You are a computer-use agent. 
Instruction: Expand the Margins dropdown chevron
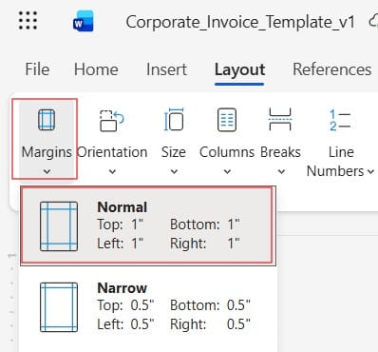(47, 172)
